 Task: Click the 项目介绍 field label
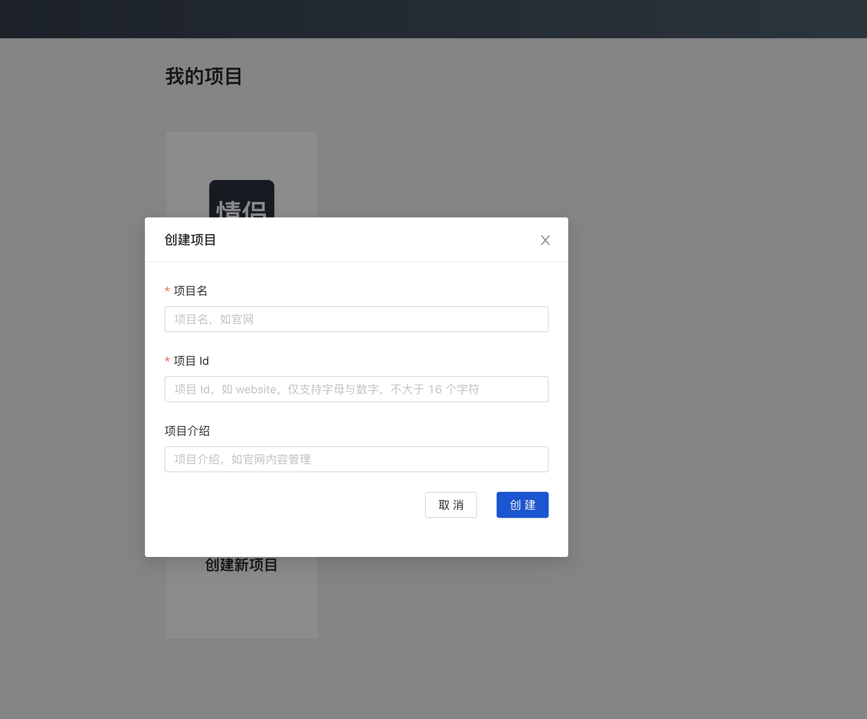pos(187,431)
